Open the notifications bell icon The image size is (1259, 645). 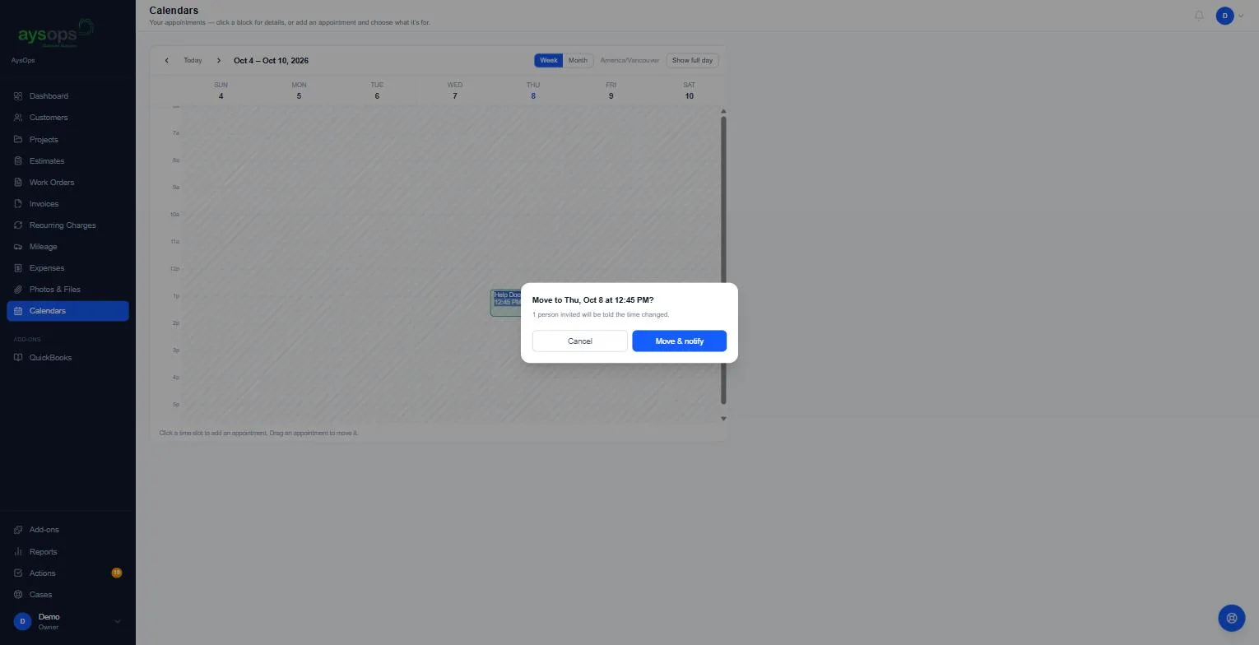point(1199,16)
